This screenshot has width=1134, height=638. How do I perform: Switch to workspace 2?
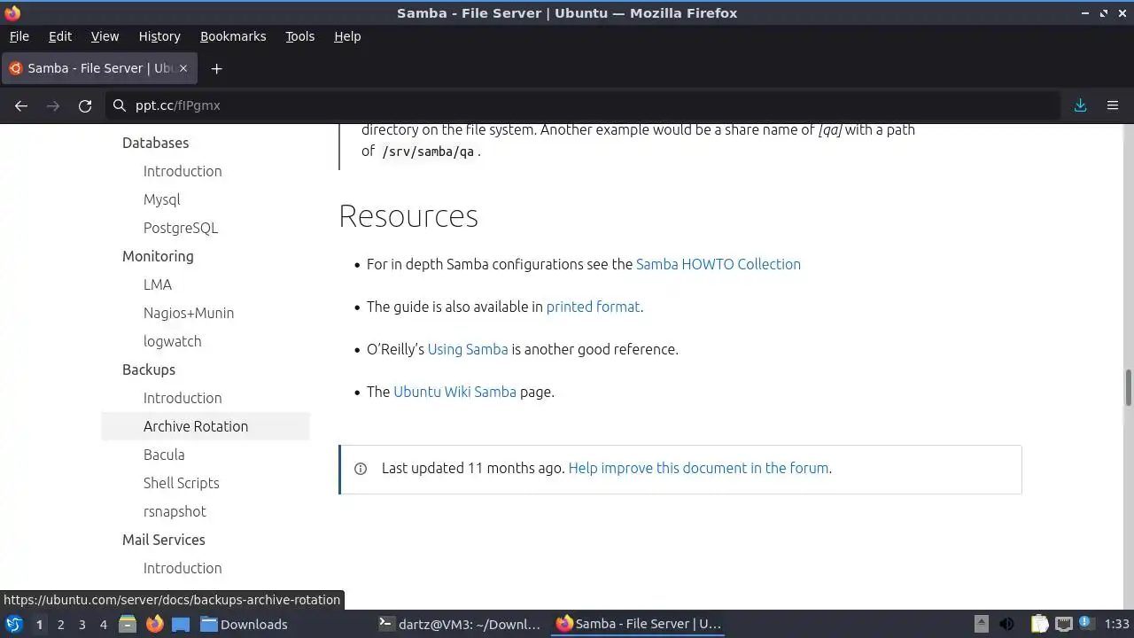coord(60,625)
